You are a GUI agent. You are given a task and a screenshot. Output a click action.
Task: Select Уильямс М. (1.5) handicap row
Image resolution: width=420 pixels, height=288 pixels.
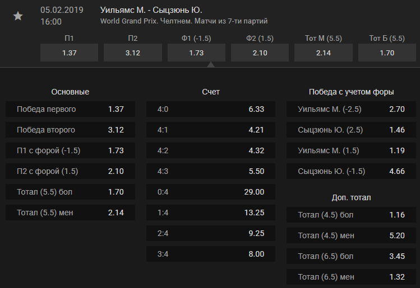pos(351,150)
